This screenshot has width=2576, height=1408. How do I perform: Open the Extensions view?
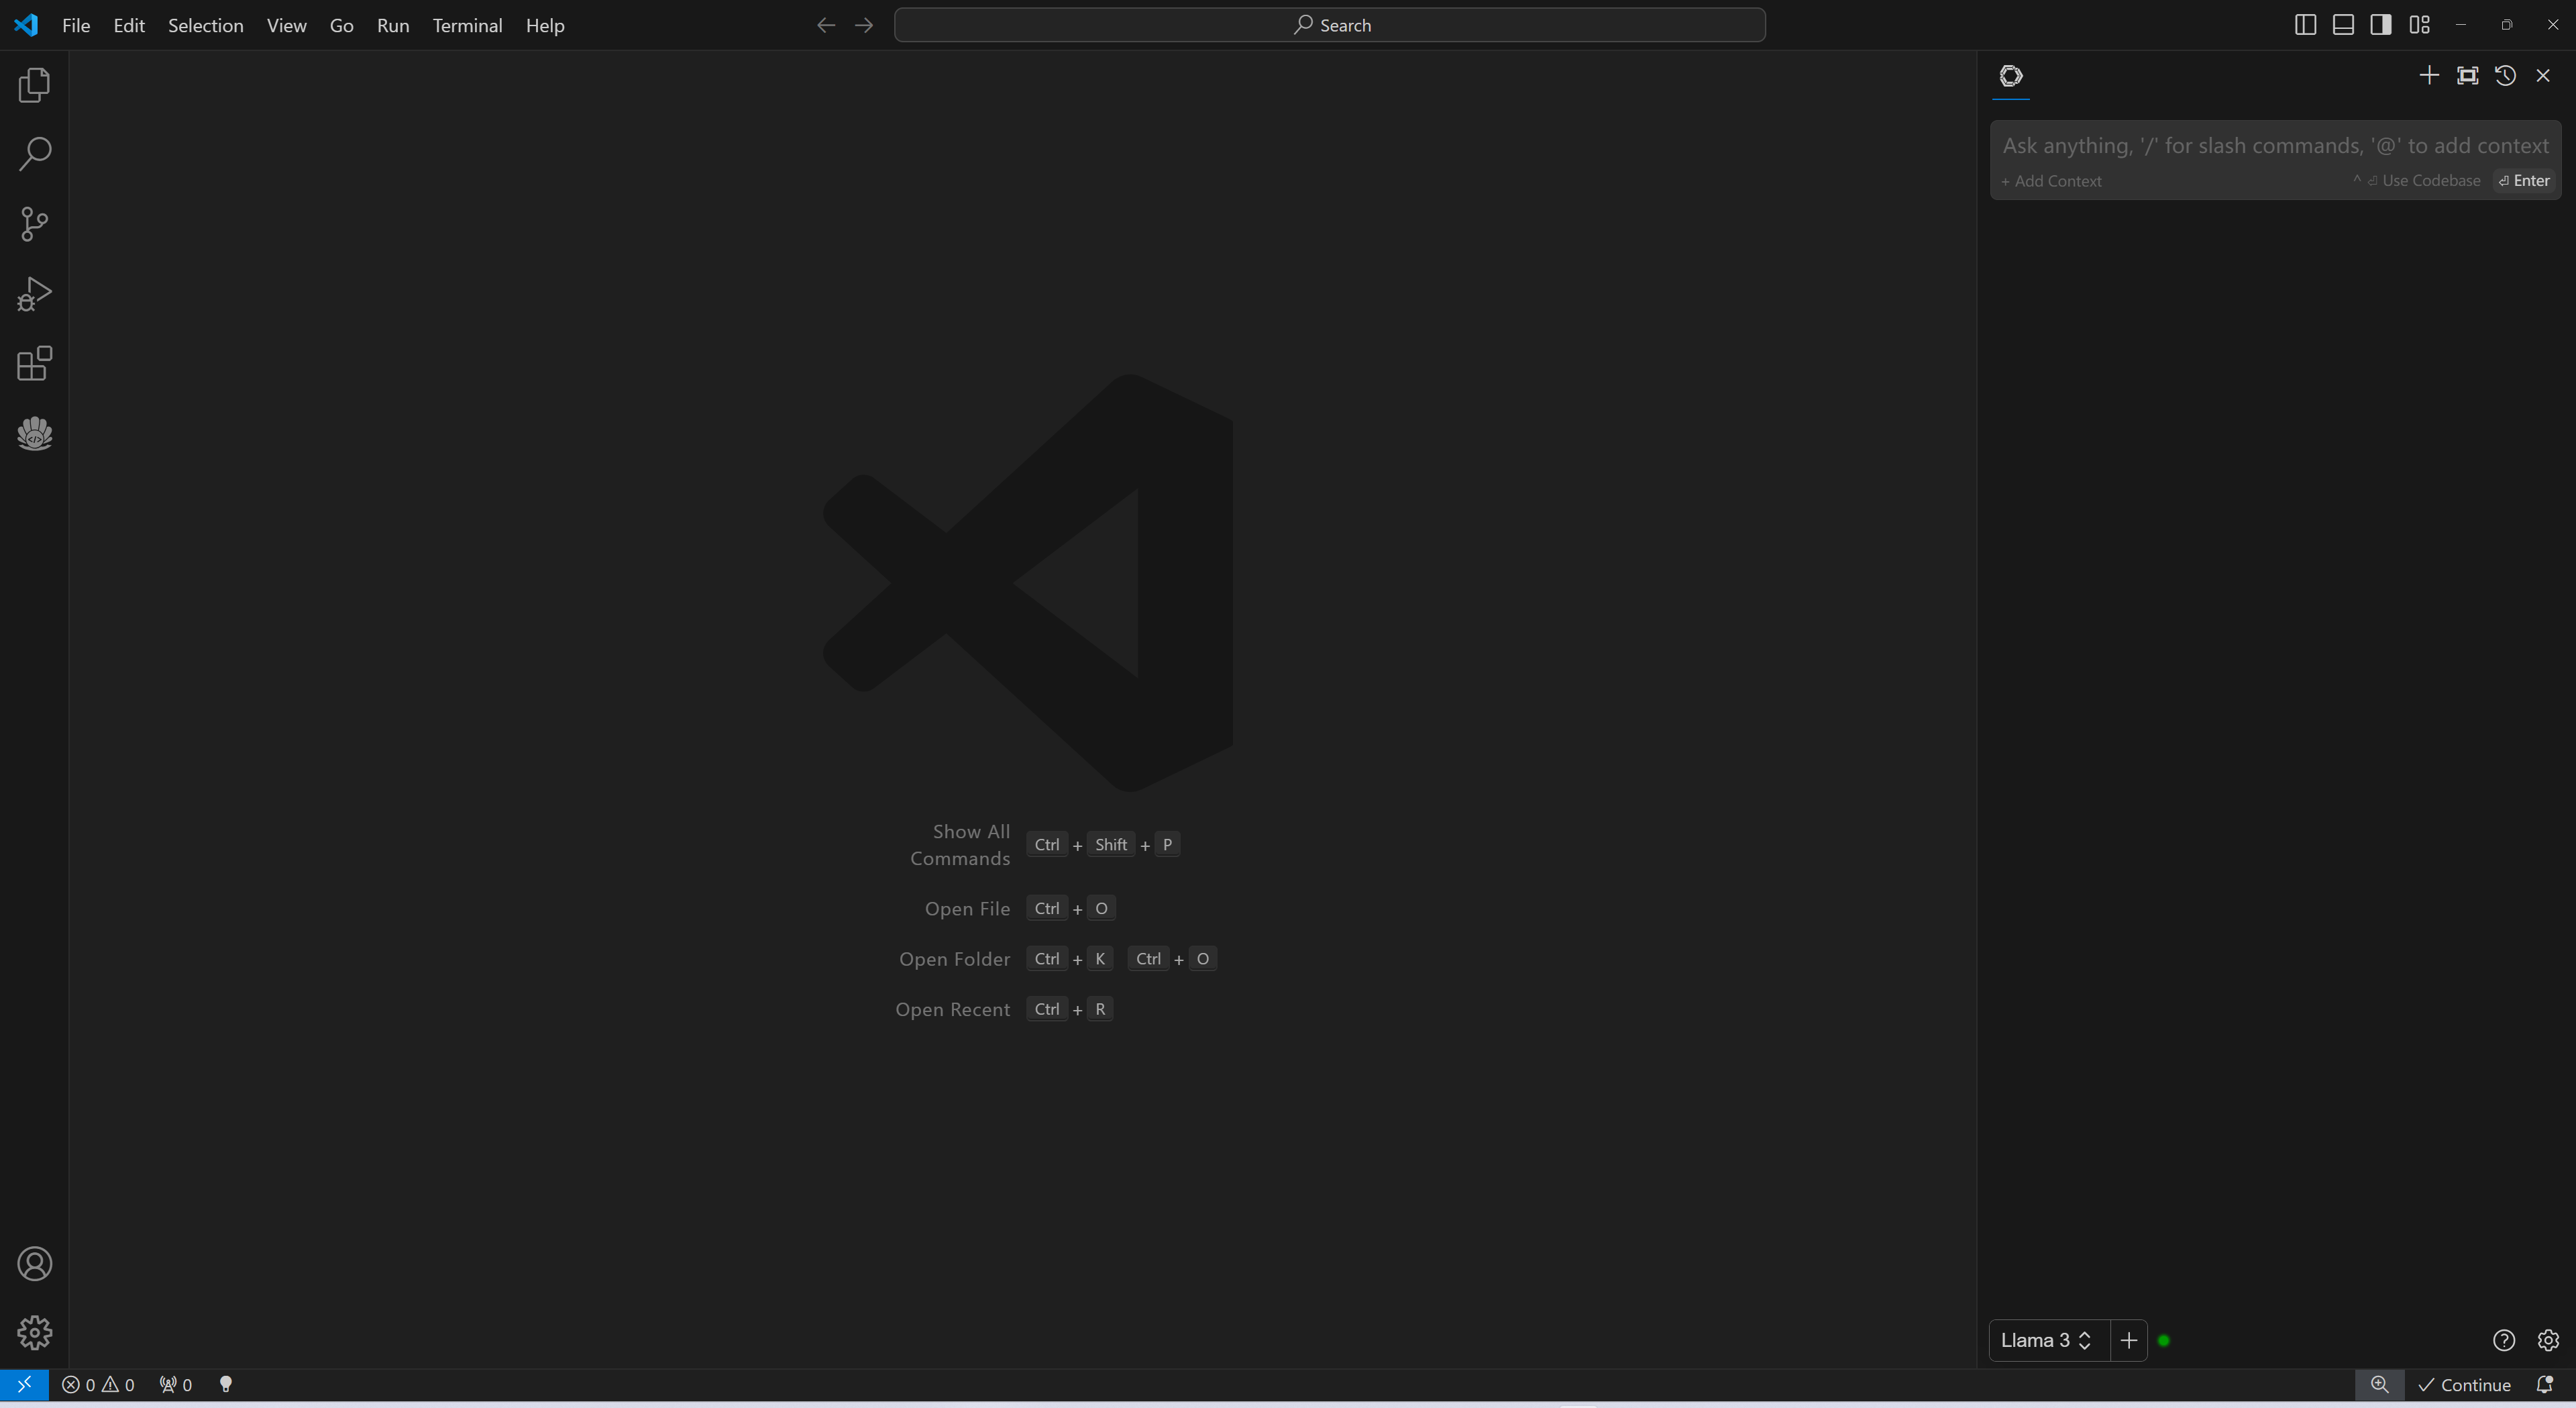[x=34, y=364]
